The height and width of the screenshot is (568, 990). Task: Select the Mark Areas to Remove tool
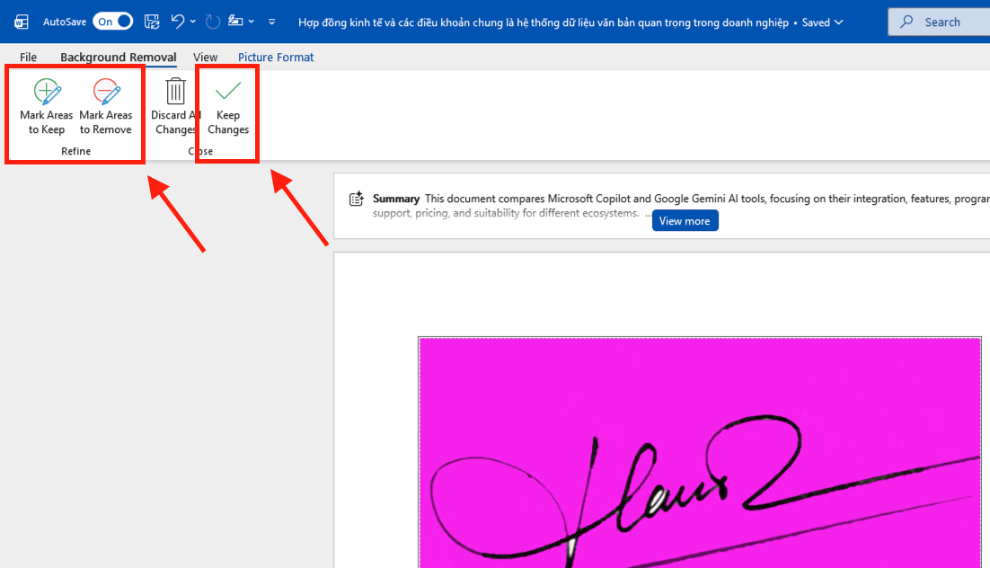pos(106,105)
